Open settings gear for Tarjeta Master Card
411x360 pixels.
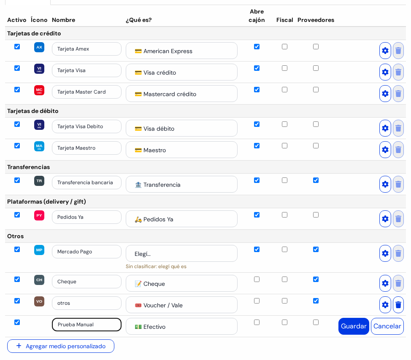point(385,94)
